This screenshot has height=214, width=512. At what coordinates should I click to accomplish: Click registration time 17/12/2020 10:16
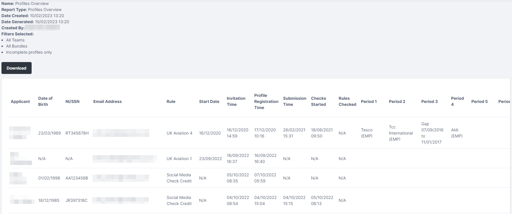pos(265,133)
